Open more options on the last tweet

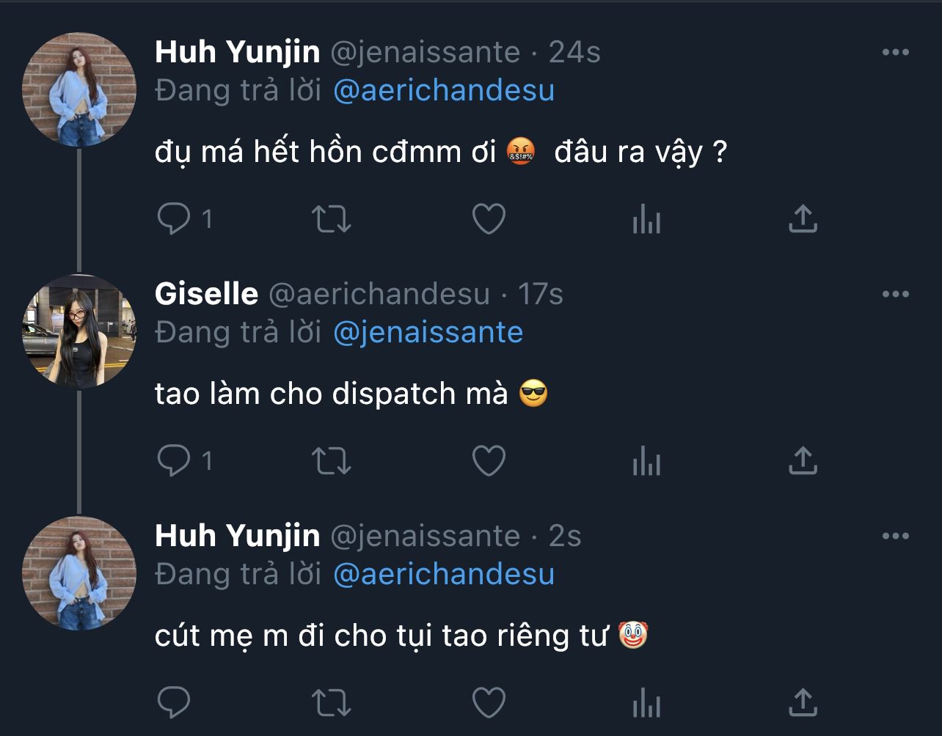pyautogui.click(x=895, y=537)
